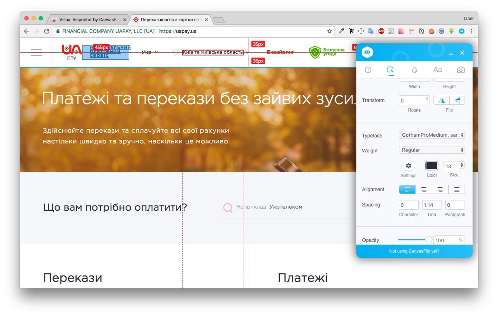Click the Not using CanvasFlip yet link
The width and height of the screenshot is (498, 317).
(414, 251)
